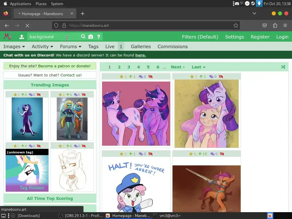Hide trending sketch pony image
The height and width of the screenshot is (219, 292).
[84, 146]
